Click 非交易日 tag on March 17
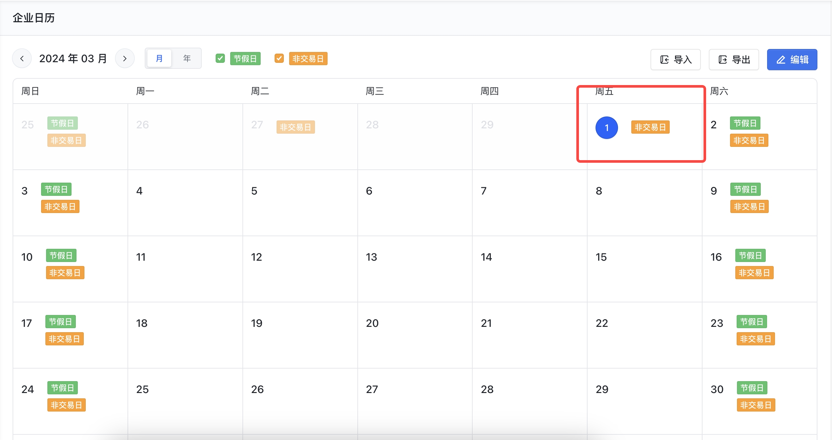This screenshot has height=440, width=832. click(65, 339)
